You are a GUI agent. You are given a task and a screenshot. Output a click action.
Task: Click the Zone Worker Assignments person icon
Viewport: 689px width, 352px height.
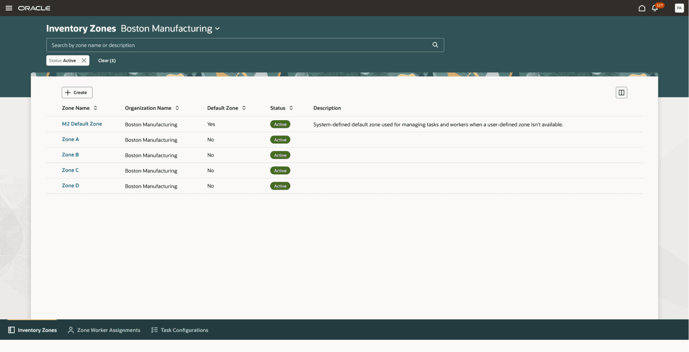click(70, 330)
